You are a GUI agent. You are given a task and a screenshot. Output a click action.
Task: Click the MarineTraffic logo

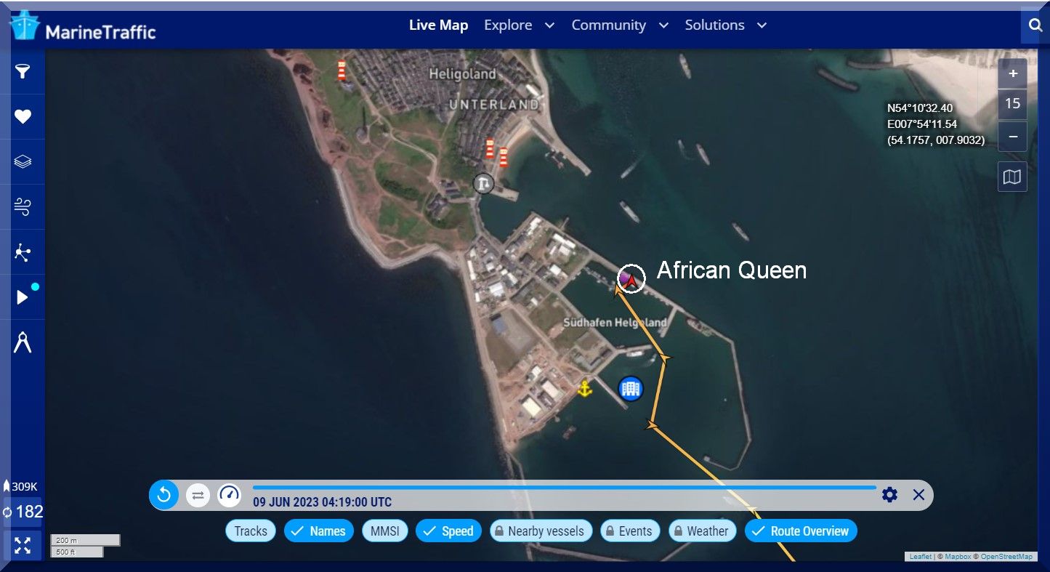click(82, 28)
